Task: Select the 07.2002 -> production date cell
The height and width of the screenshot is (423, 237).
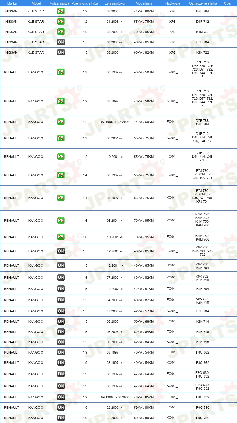Action: 115,278
